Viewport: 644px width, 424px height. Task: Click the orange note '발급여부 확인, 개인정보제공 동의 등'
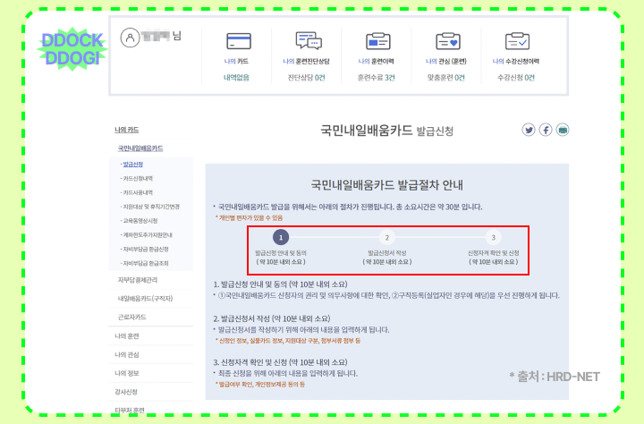259,385
